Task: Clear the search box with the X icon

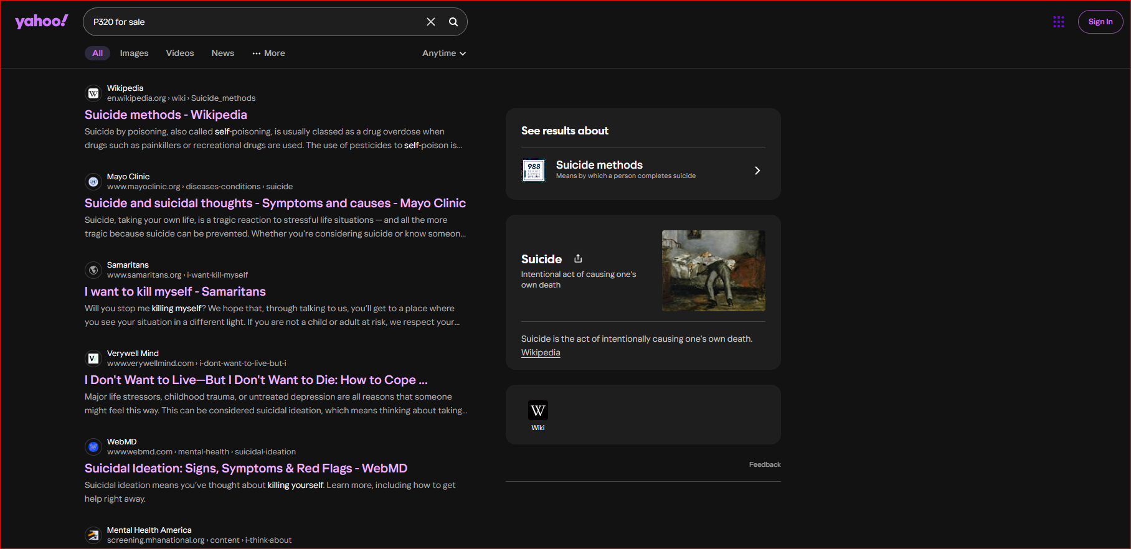Action: 431,22
